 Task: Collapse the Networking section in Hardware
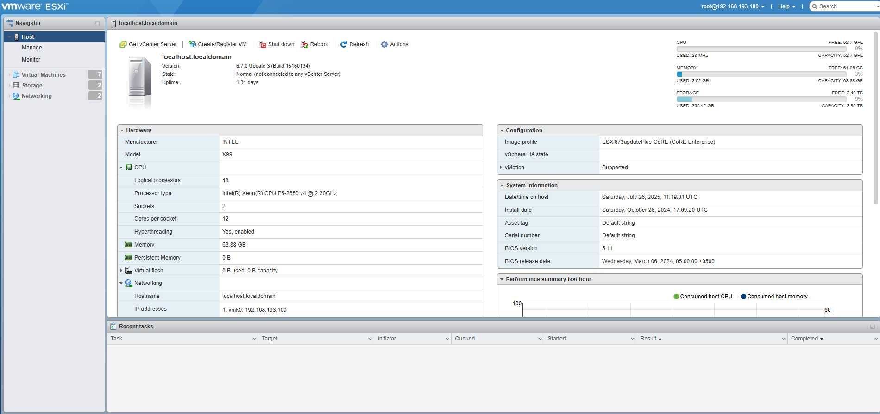121,283
